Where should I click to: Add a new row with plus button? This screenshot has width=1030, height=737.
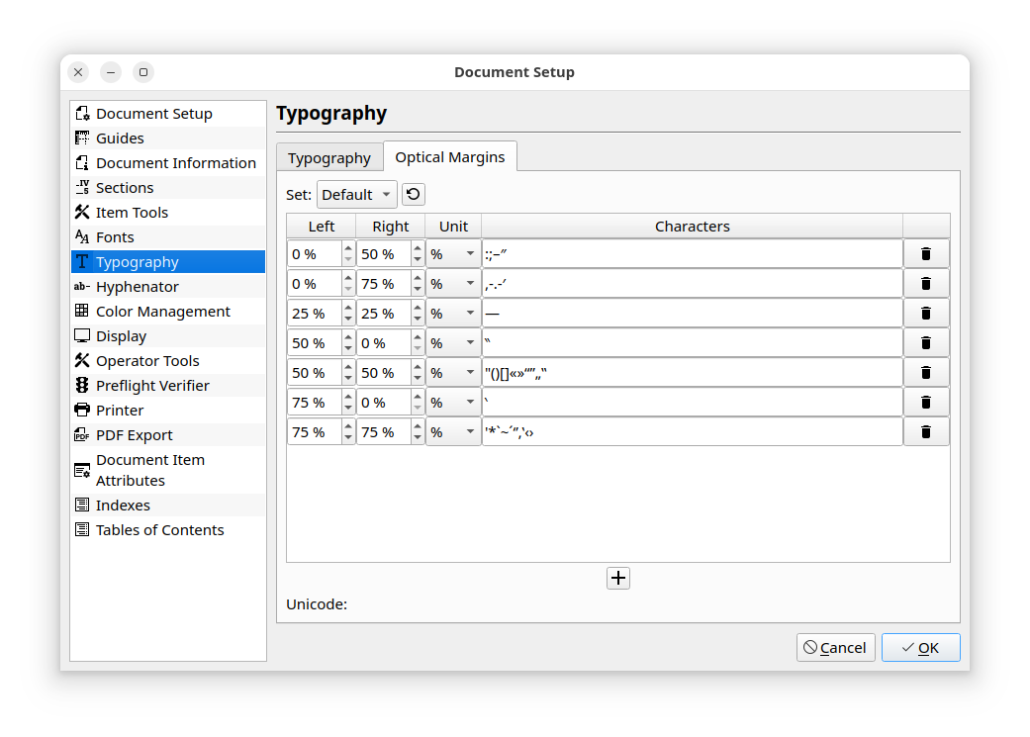pos(618,579)
